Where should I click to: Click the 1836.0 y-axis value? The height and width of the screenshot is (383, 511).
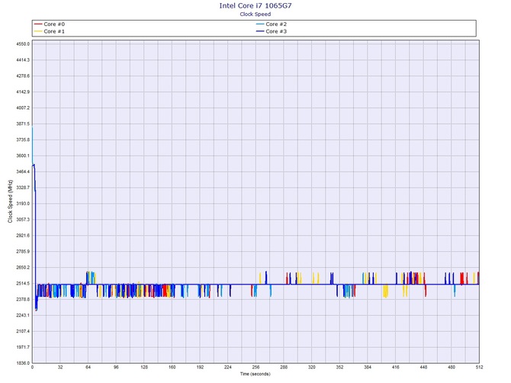point(23,363)
